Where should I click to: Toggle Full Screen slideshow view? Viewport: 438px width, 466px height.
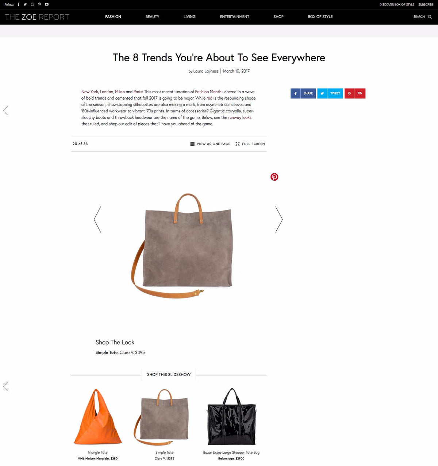(x=250, y=144)
